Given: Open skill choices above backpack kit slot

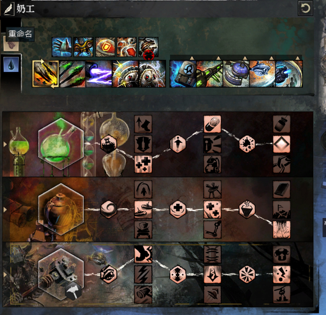Looking at the screenshot, I should click(192, 58).
